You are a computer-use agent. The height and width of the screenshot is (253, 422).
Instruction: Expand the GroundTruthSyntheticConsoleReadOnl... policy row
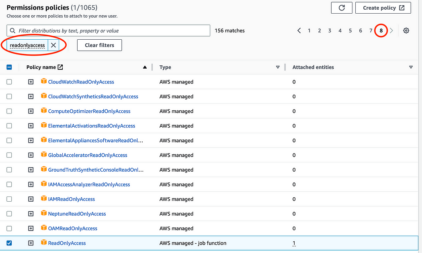tap(31, 170)
